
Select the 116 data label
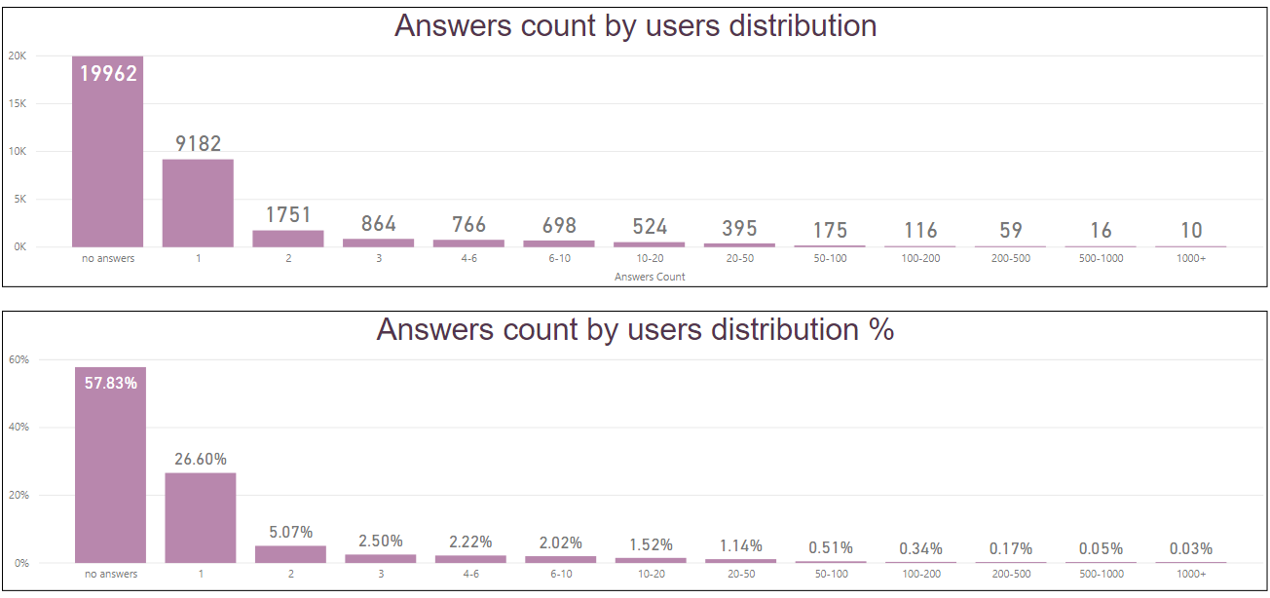[x=920, y=231]
